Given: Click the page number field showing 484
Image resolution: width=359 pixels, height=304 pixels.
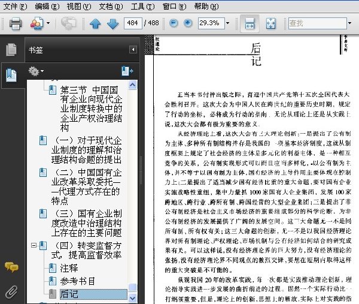Looking at the screenshot, I should tap(133, 23).
